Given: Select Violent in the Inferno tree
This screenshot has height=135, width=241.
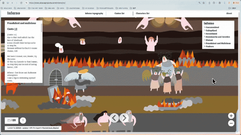Looking at the screenshot, I should click(x=209, y=40).
